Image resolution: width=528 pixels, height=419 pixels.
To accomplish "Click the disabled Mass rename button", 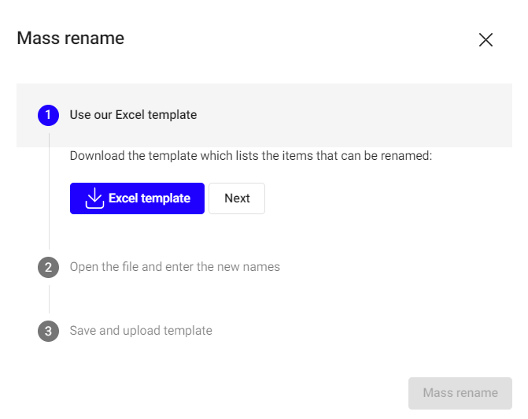I will click(460, 393).
